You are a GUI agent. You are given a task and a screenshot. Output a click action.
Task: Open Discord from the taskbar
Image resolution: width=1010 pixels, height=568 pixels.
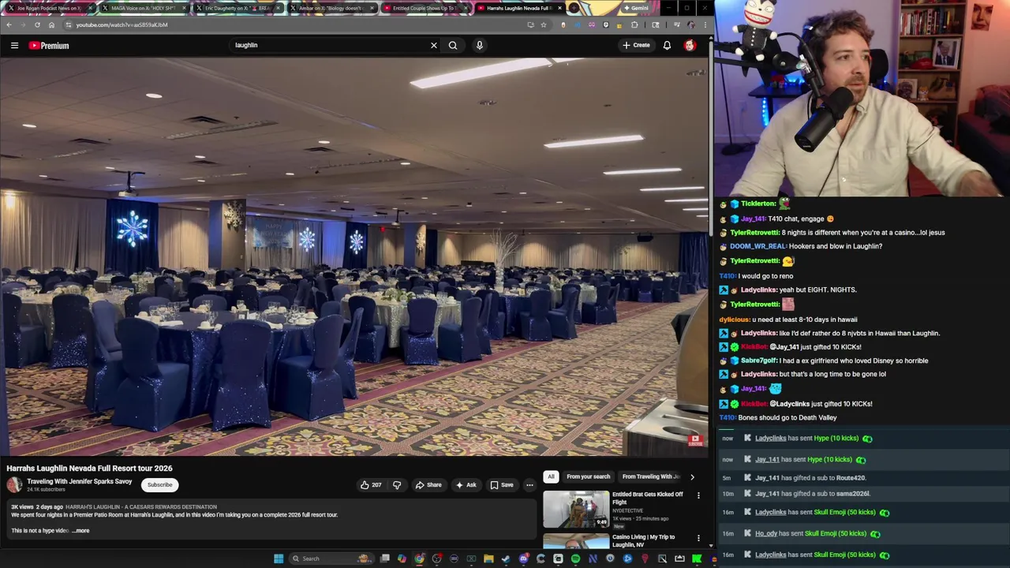tap(523, 559)
